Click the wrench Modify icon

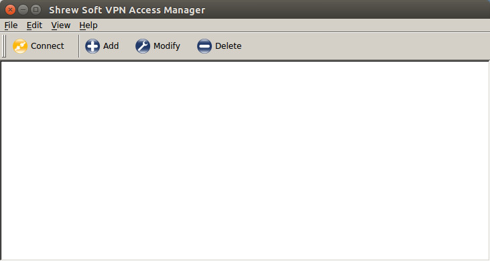(x=143, y=46)
